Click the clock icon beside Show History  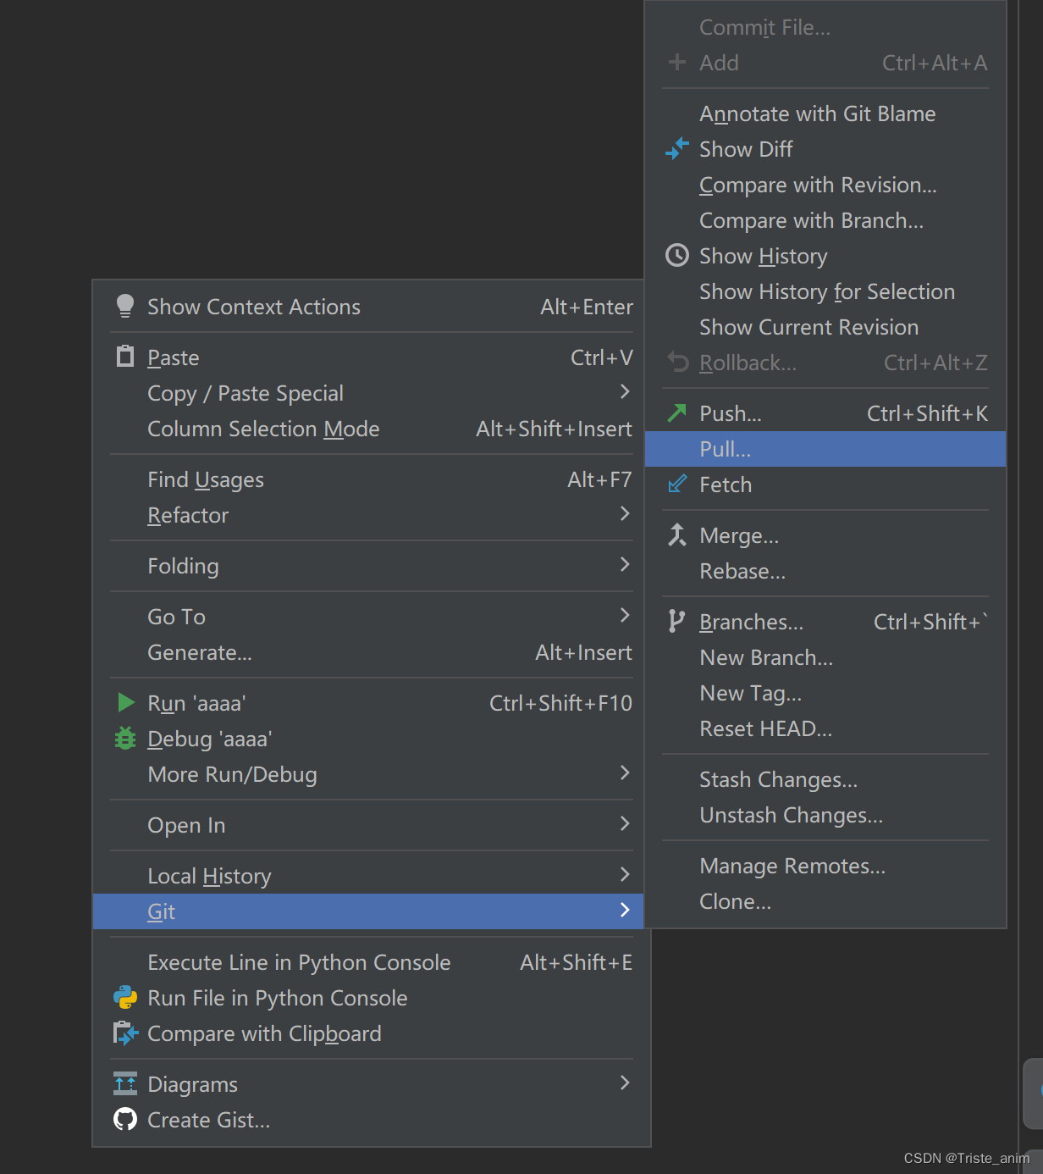(677, 255)
